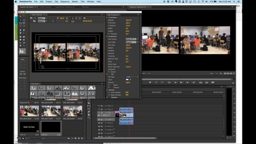Viewport: 256px width, 144px height.
Task: Open macOS Spotlight search icon
Action: coord(234,2)
